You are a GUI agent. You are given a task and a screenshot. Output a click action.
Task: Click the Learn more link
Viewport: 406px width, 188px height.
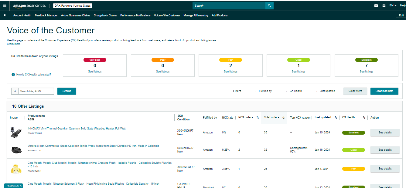[x=14, y=44]
